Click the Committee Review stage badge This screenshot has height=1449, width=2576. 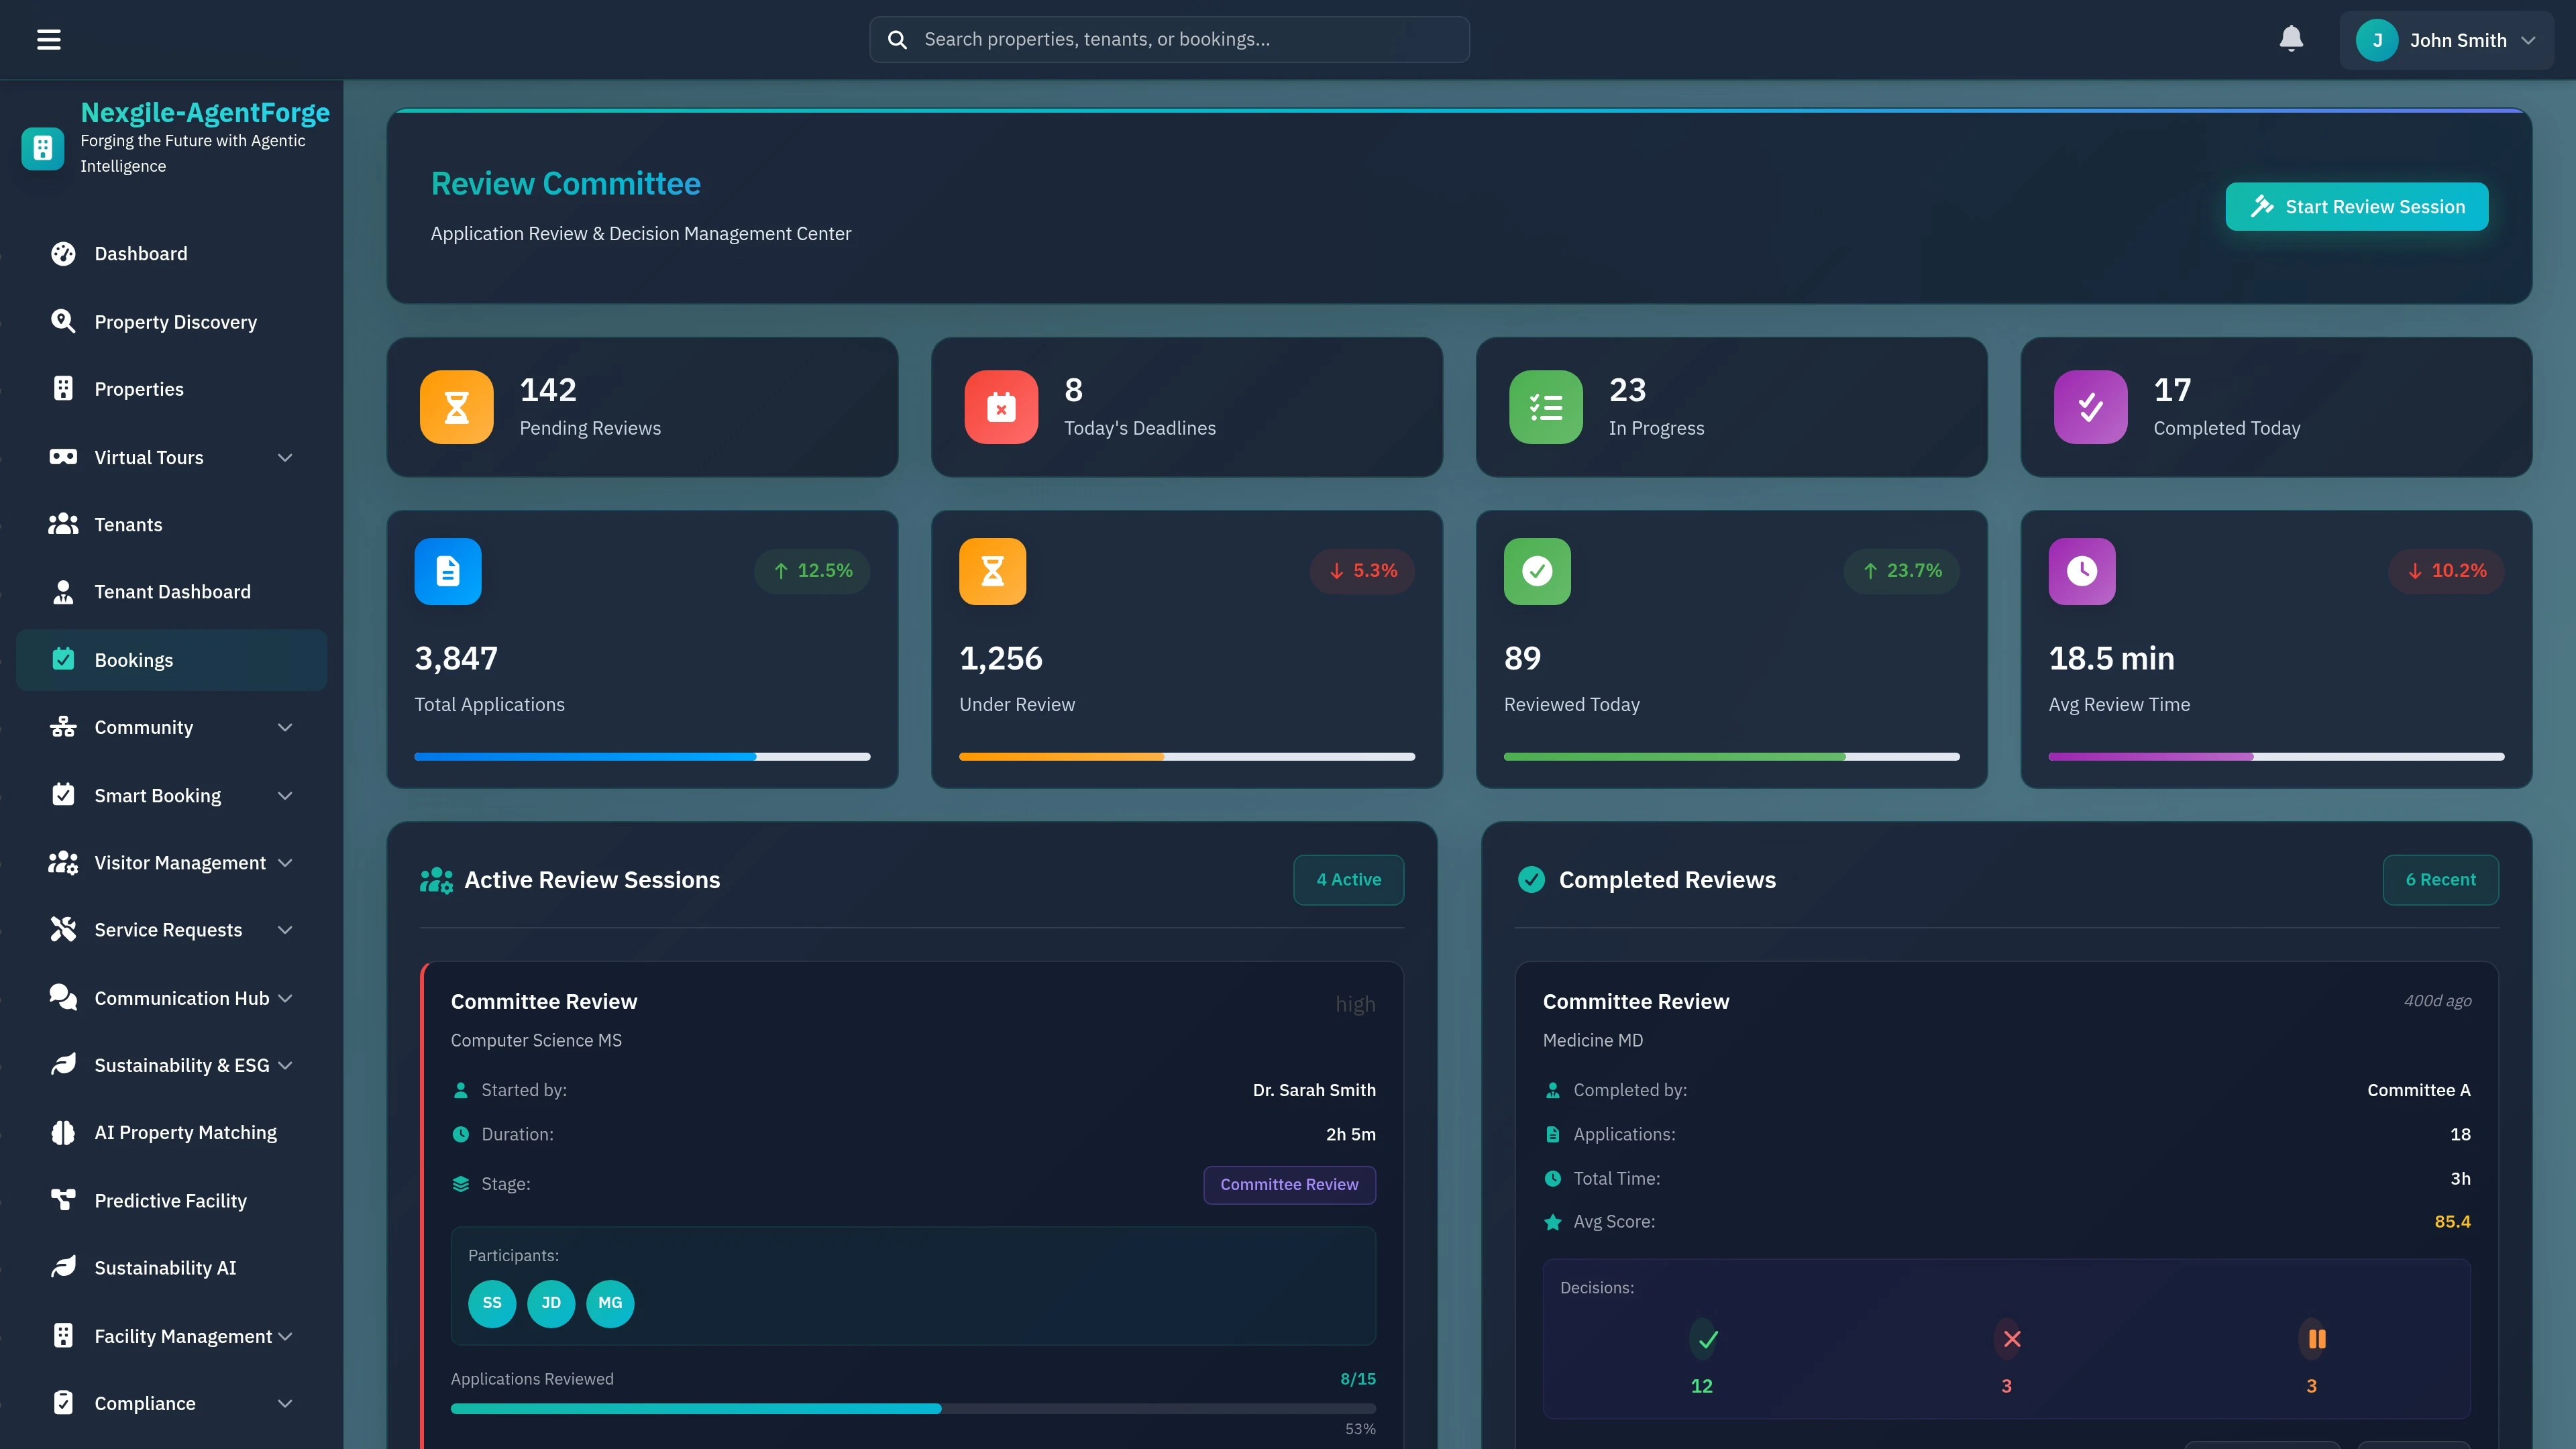tap(1289, 1185)
